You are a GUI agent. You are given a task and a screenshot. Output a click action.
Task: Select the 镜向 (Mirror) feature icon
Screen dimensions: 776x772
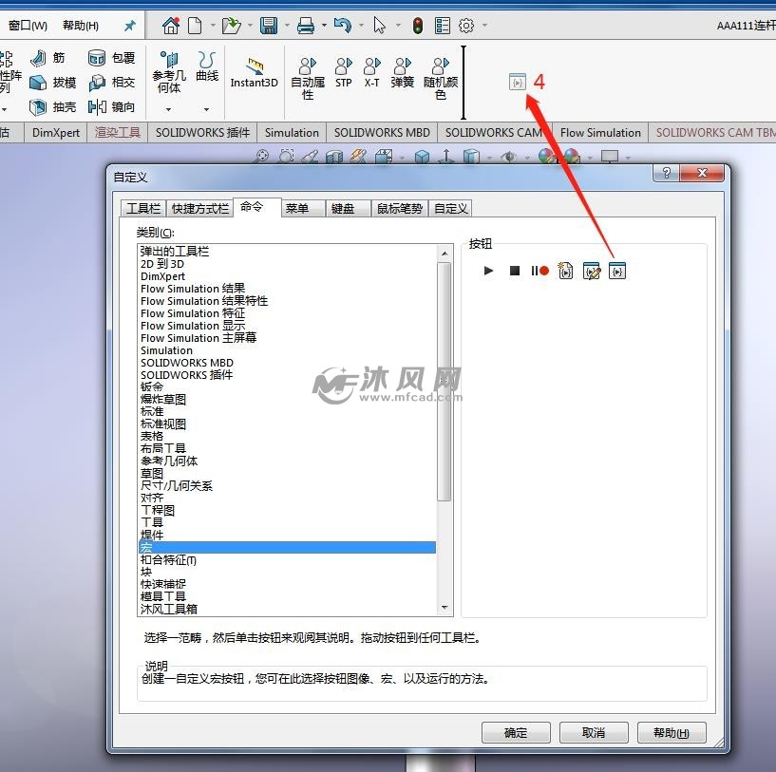tap(98, 105)
